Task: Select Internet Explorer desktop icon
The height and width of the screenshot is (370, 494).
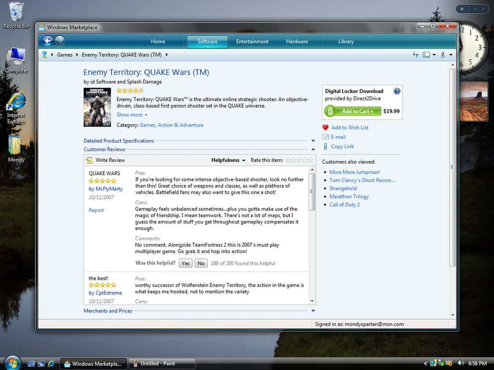Action: (x=16, y=108)
